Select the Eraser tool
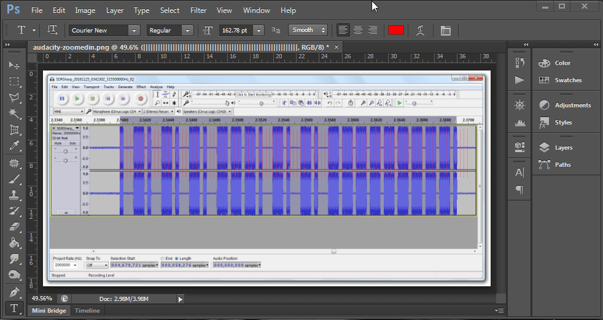The height and width of the screenshot is (320, 603). point(14,227)
